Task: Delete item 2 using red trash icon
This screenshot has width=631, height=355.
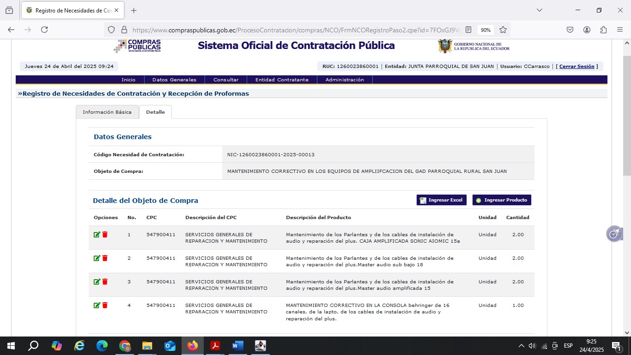Action: click(105, 258)
